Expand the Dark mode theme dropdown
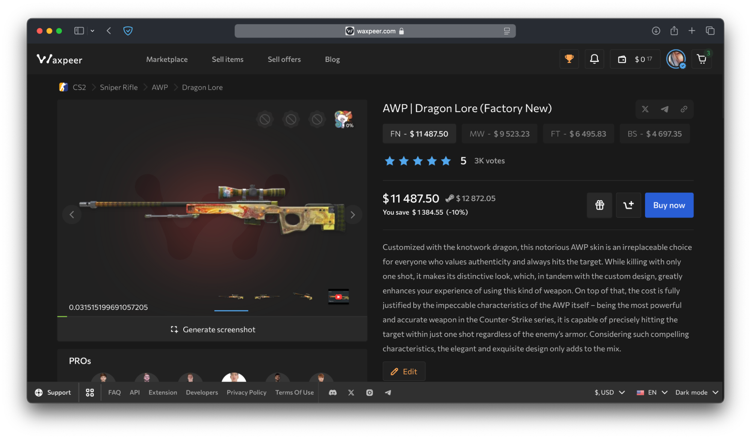751x439 pixels. (x=697, y=392)
